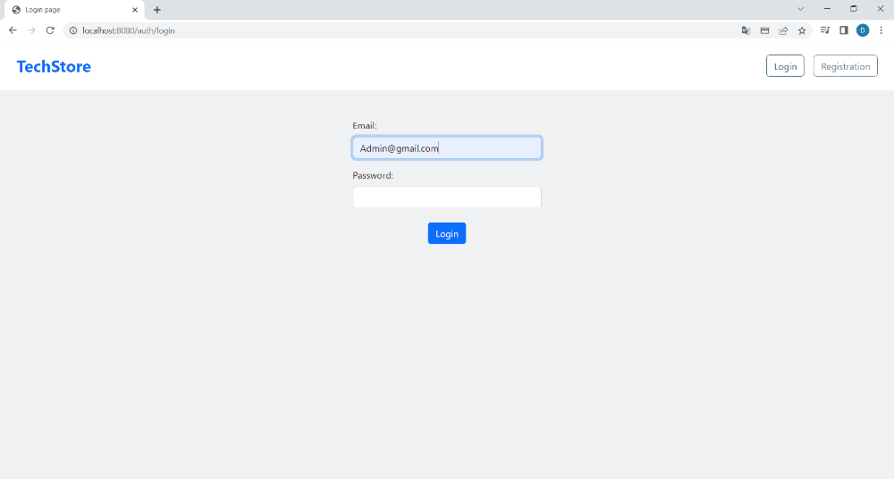This screenshot has height=479, width=894.
Task: Submit the form with blue Login button
Action: 447,233
